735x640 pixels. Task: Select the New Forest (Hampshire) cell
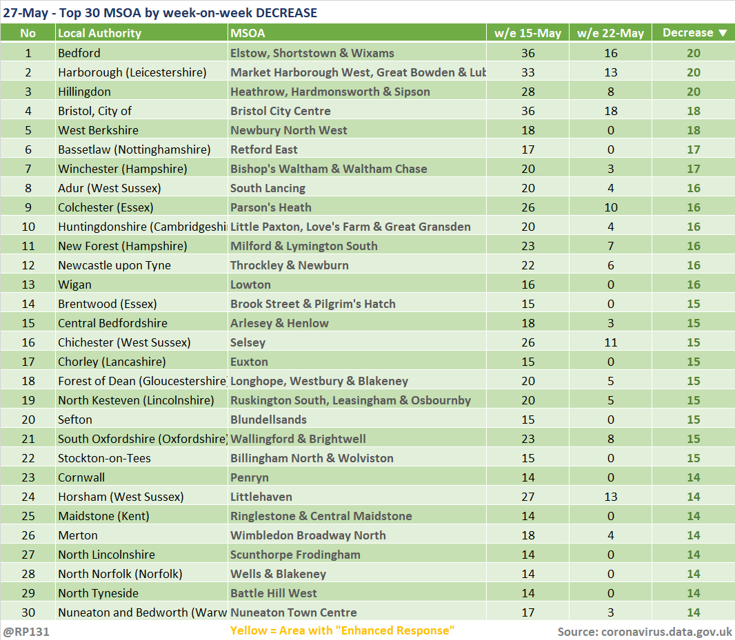coord(141,245)
